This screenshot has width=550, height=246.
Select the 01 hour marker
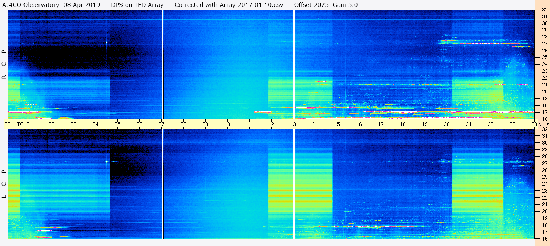tap(30, 124)
